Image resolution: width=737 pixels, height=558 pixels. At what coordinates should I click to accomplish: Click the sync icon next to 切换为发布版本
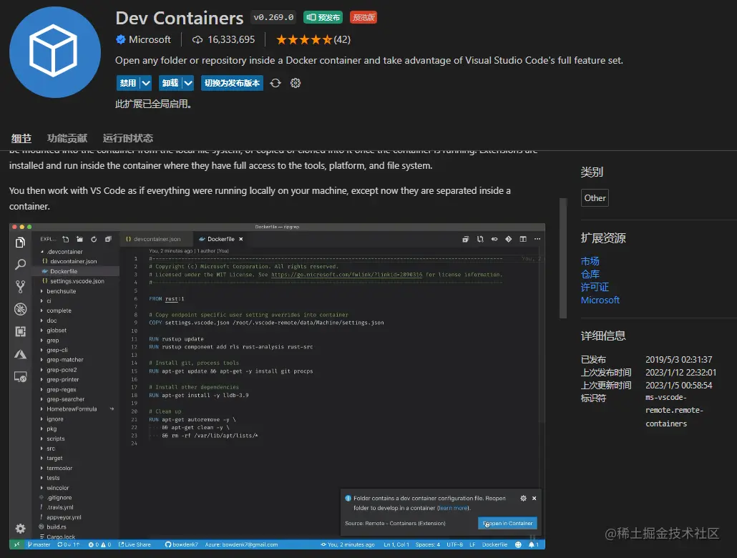(275, 83)
